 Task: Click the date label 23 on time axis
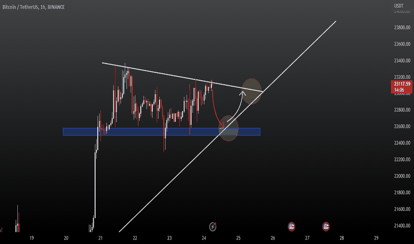coord(170,238)
